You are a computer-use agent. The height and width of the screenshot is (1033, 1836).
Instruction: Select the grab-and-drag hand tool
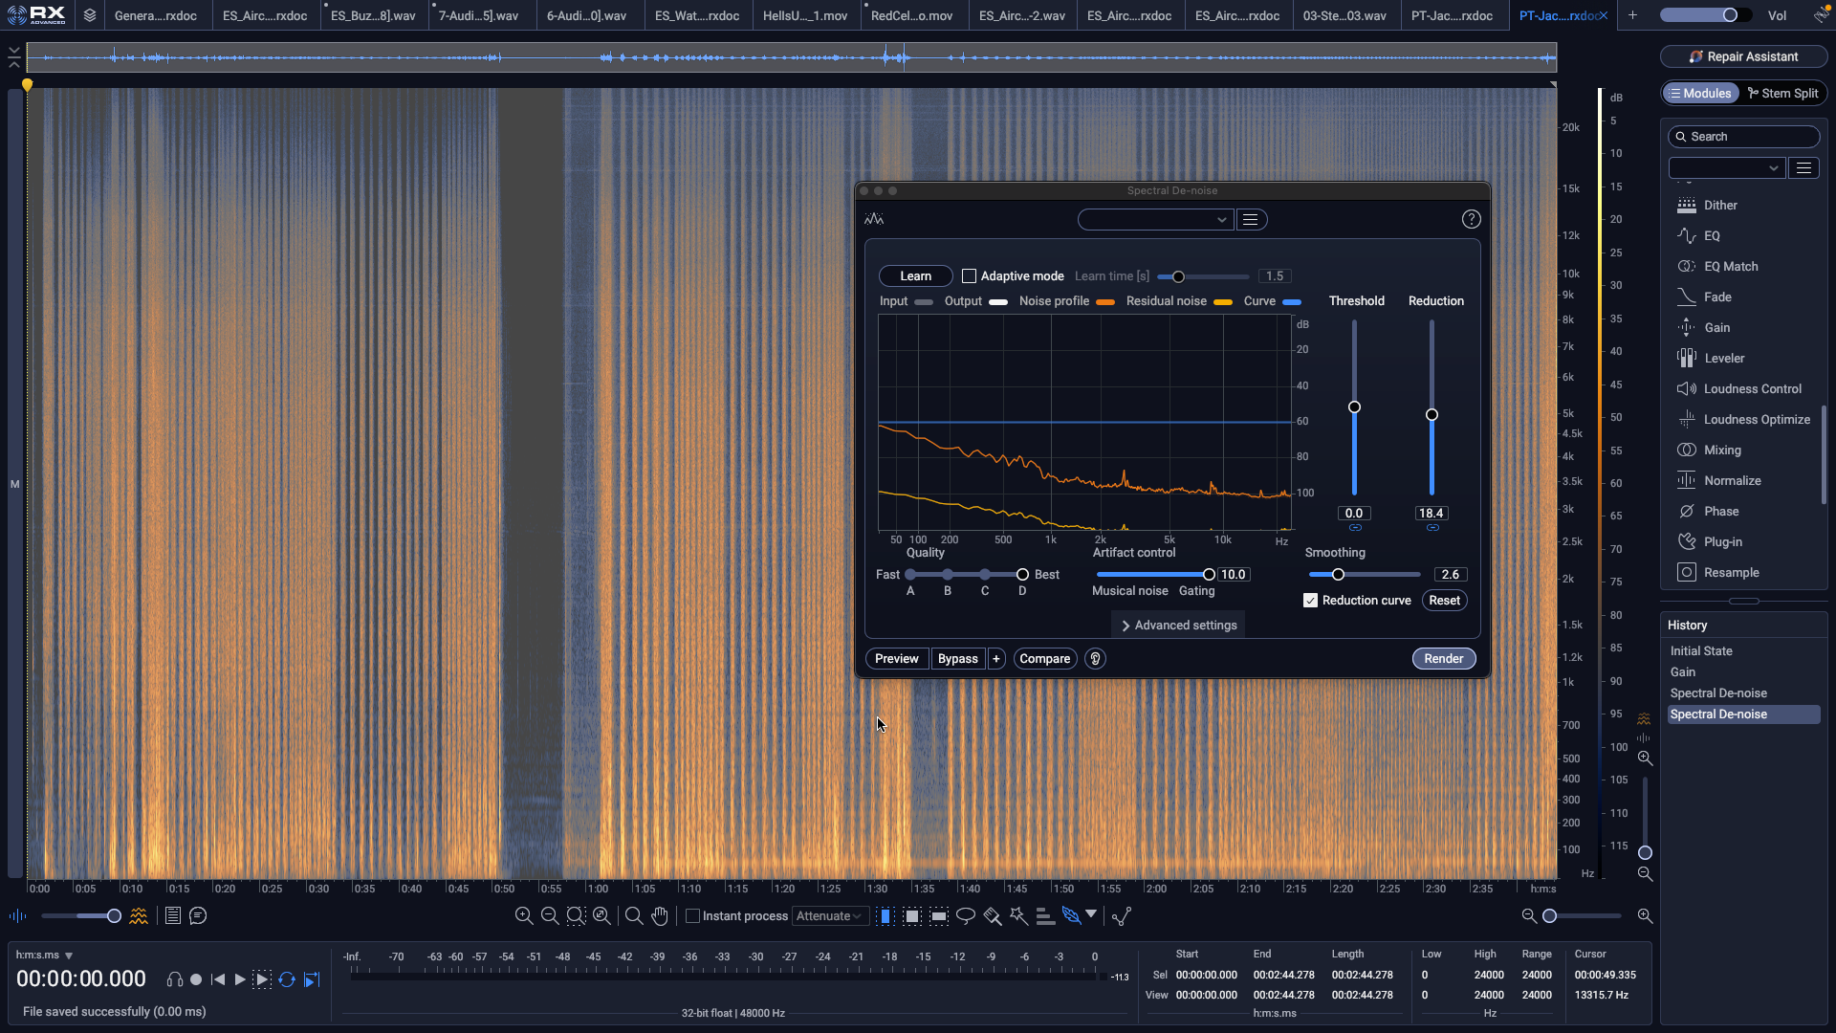(660, 916)
